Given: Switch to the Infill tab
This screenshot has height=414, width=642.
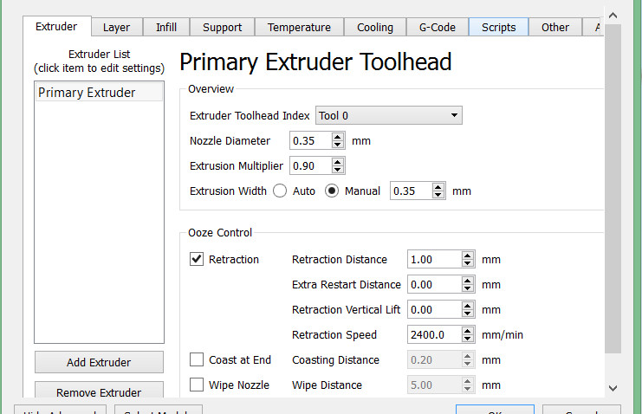Looking at the screenshot, I should (x=165, y=27).
